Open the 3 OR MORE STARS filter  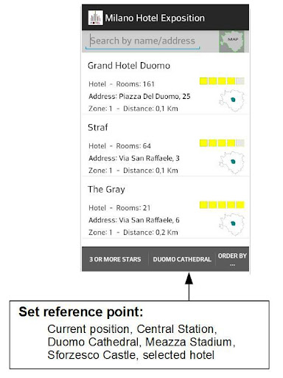[115, 259]
